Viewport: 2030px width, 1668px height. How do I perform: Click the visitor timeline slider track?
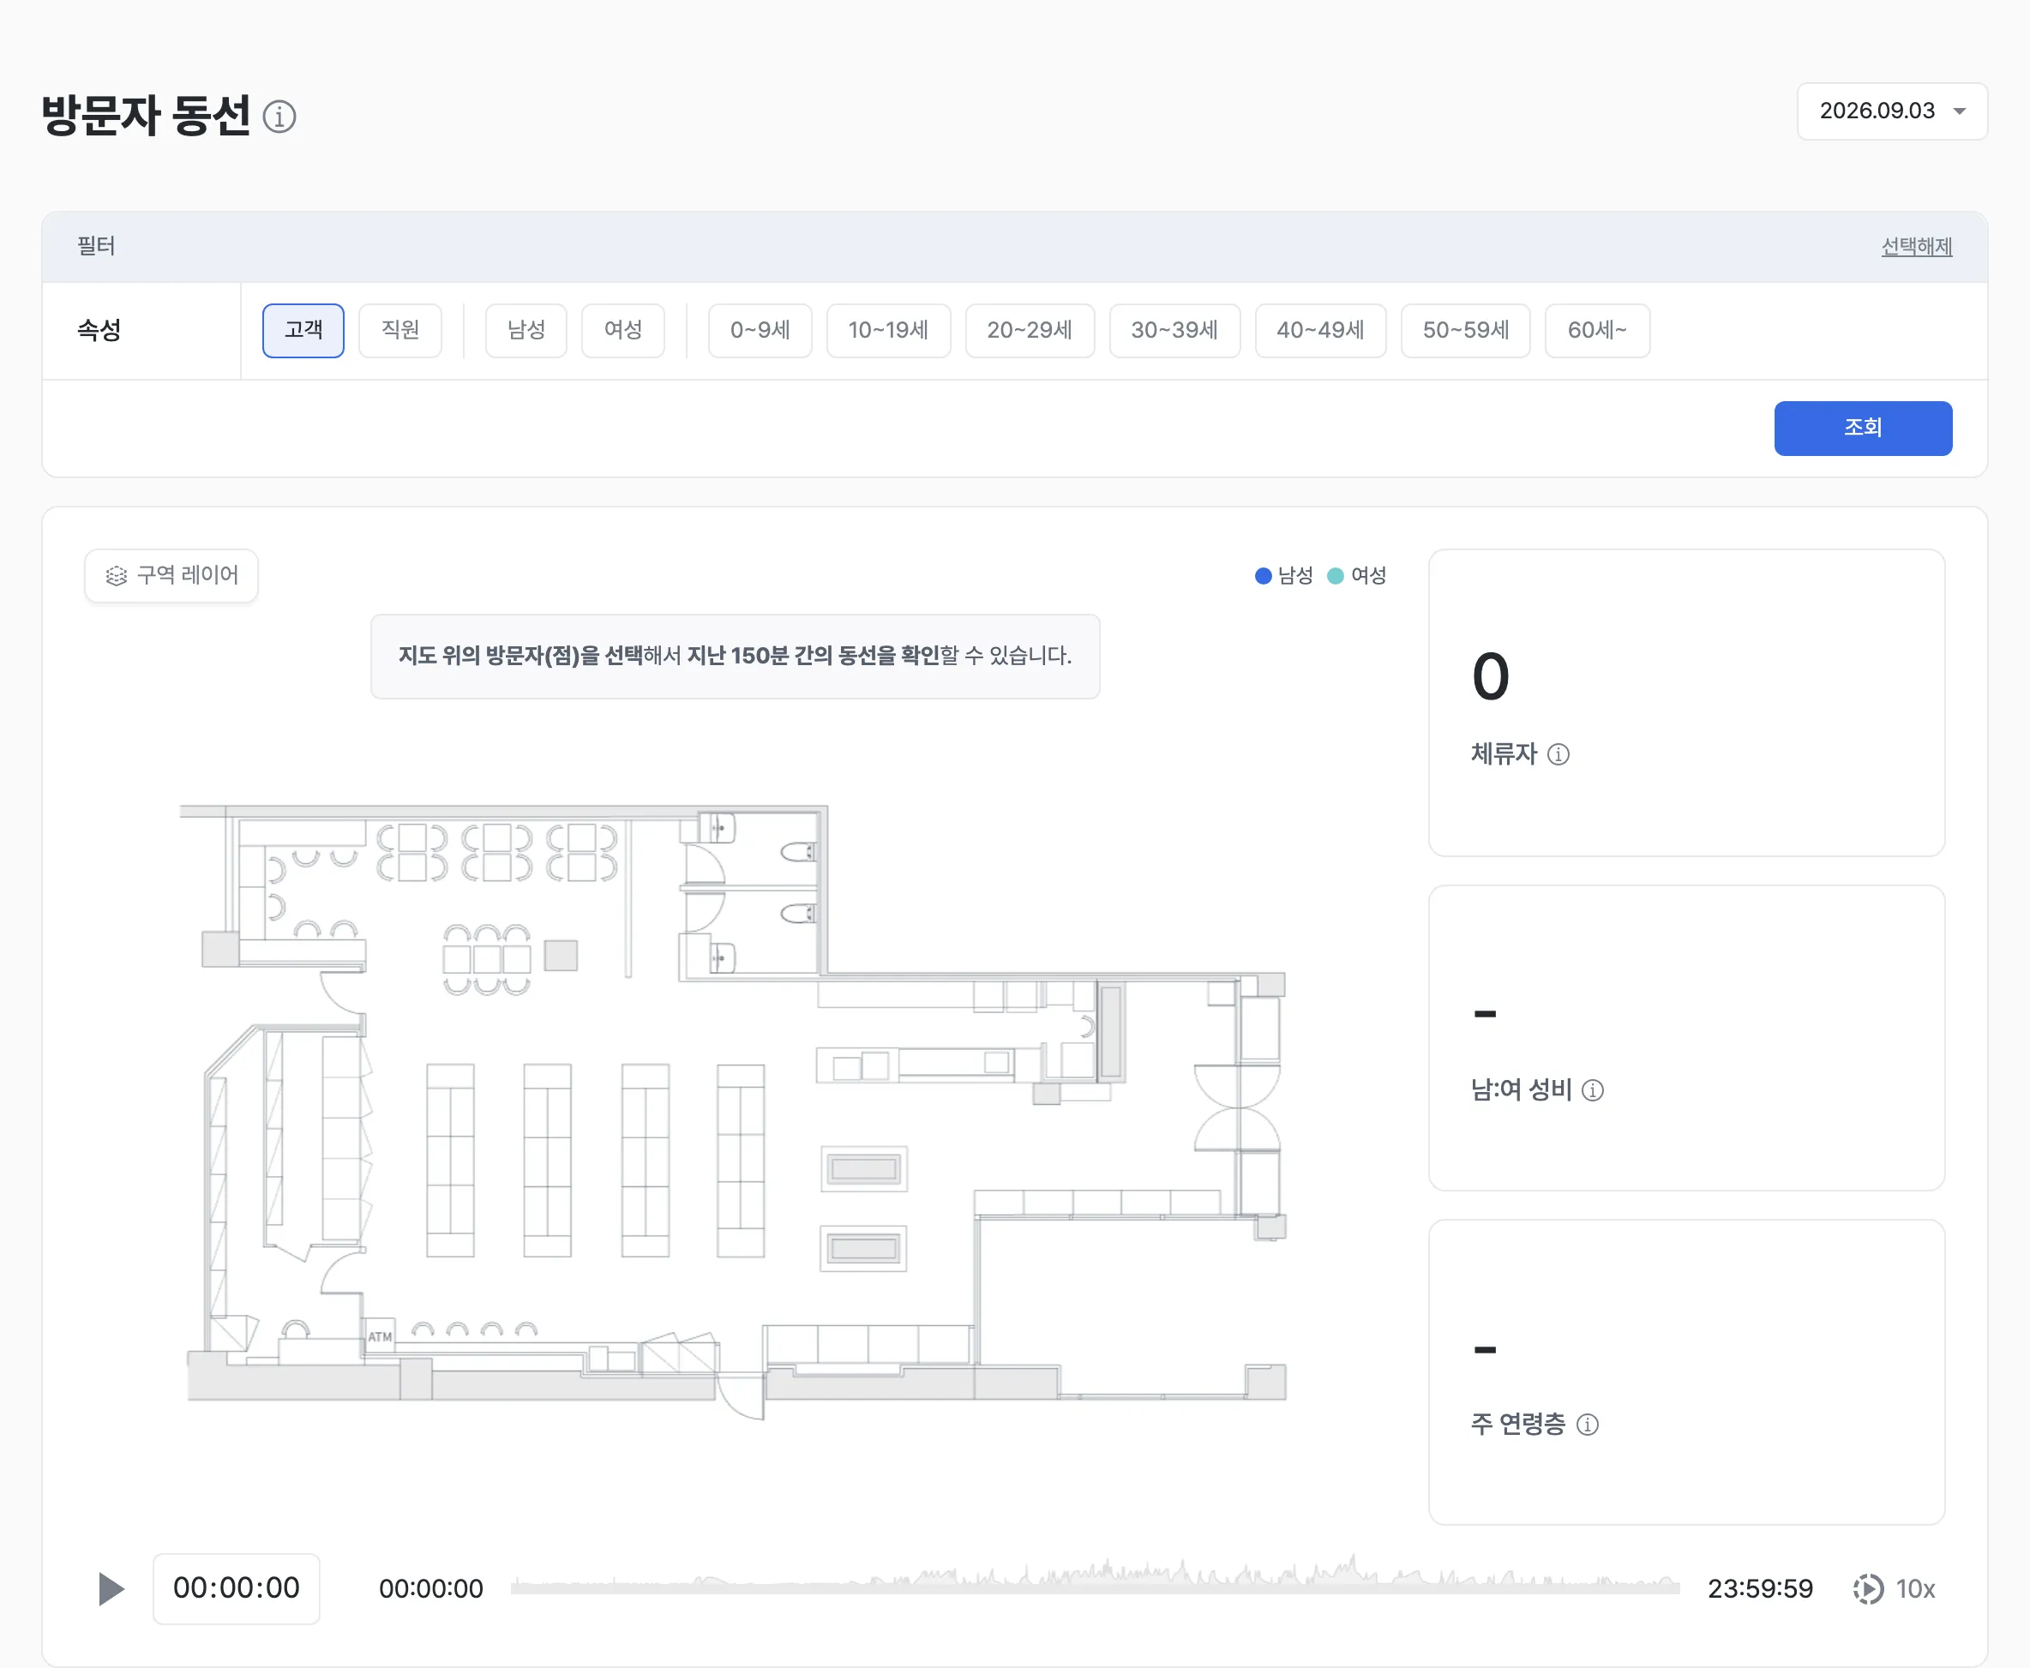1094,1588
